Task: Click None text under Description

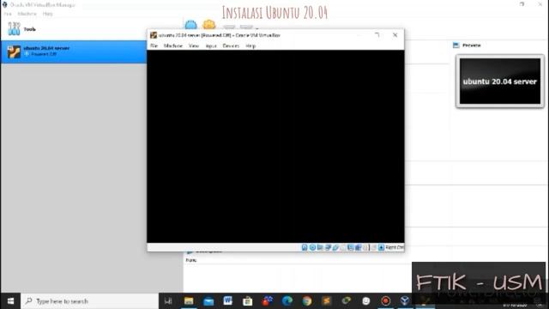Action: click(191, 260)
